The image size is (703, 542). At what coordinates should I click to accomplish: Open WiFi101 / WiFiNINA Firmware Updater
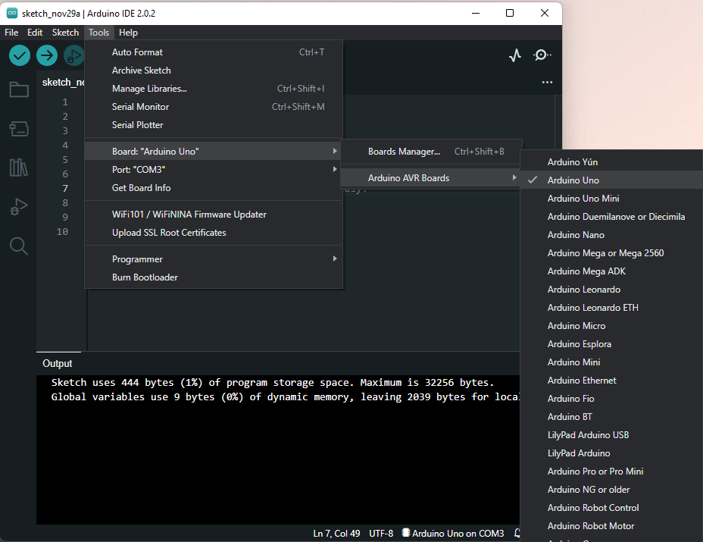(214, 215)
